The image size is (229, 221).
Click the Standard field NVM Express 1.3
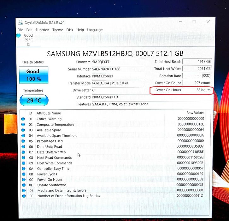151,97
